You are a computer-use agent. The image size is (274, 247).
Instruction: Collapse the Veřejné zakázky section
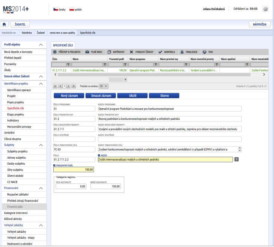[x=41, y=225]
